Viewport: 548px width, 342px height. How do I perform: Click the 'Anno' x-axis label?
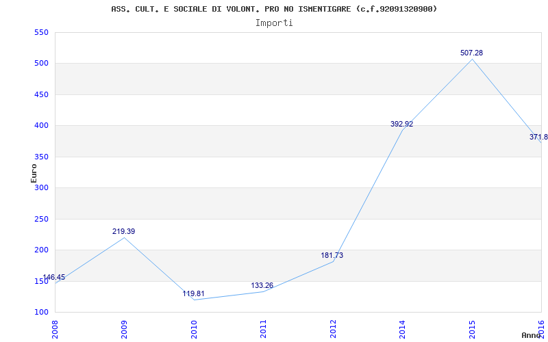pos(532,335)
